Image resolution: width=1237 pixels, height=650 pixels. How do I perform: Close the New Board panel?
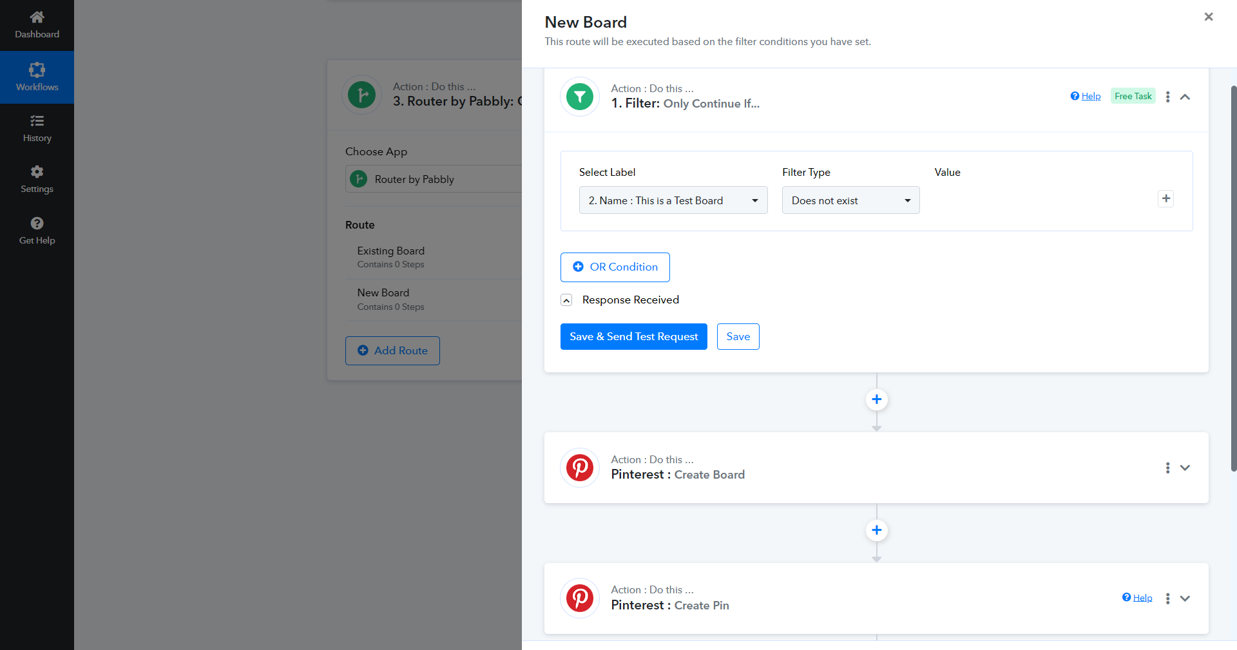click(x=1209, y=17)
